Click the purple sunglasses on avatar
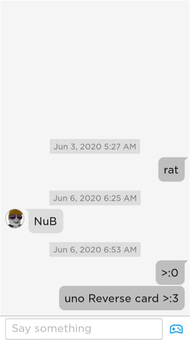This screenshot has height=342, width=190. click(16, 217)
